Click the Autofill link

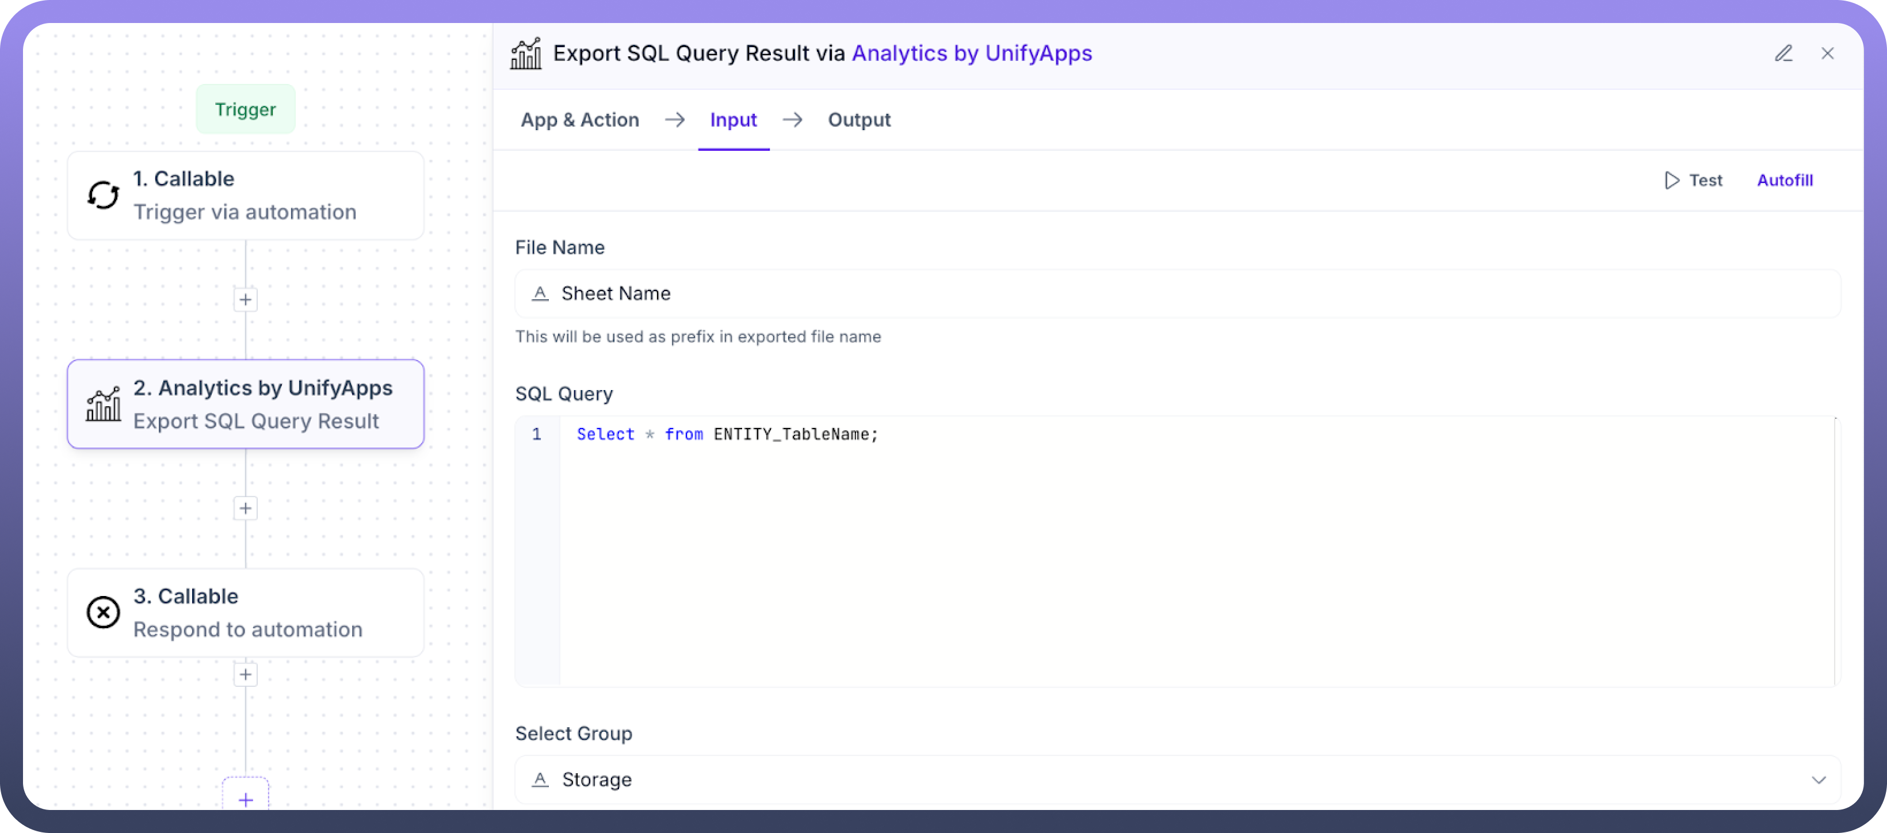[1785, 180]
